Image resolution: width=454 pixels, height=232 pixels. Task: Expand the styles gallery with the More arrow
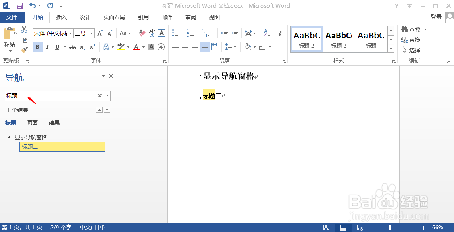[x=391, y=49]
